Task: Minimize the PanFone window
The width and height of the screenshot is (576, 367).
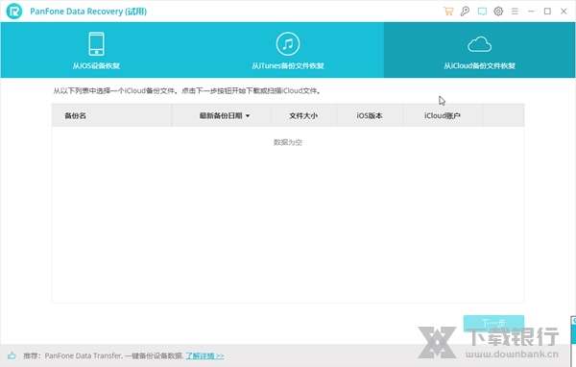Action: coord(531,12)
